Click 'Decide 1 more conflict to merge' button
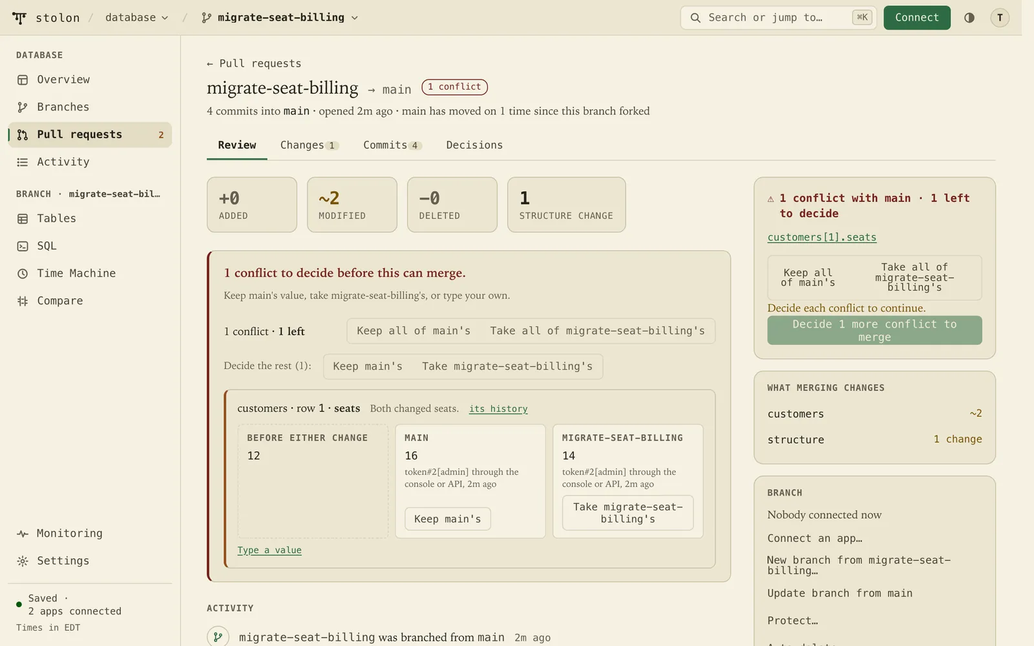1034x646 pixels. point(875,330)
